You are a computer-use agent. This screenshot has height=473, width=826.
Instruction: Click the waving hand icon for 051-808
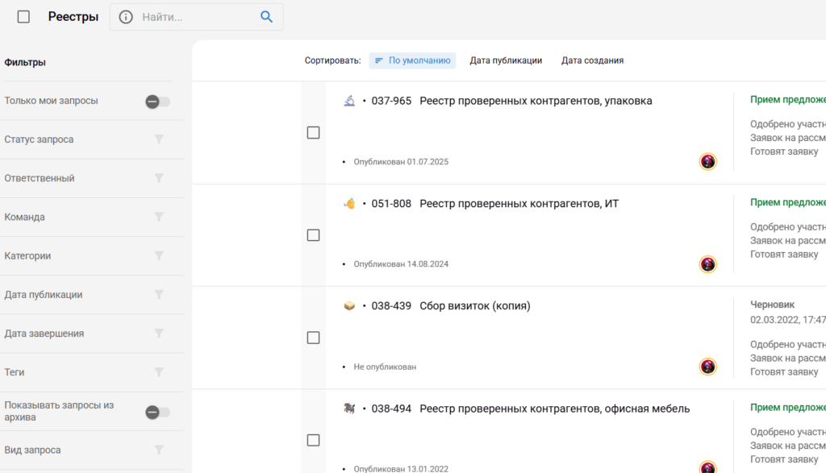(x=349, y=204)
